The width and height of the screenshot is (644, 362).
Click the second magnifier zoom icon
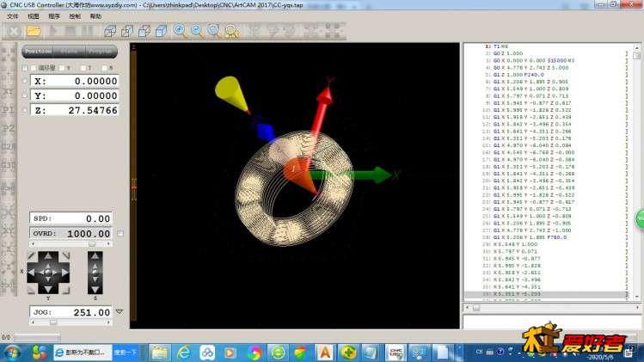point(198,31)
